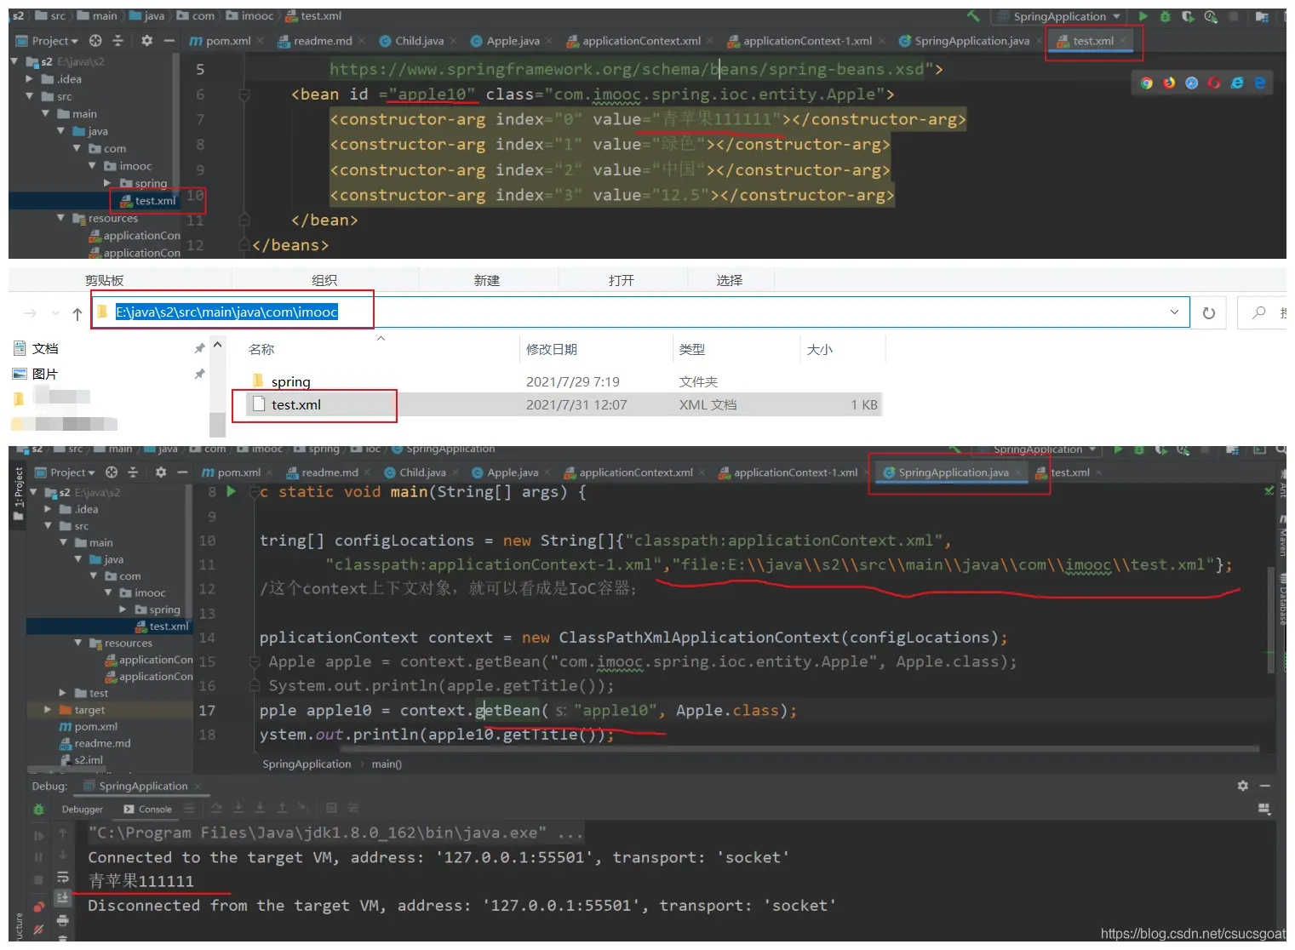Toggle scroll to end in console
Screen dimensions: 1295x950
62,898
